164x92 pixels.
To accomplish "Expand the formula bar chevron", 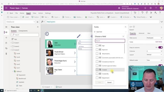I will tap(162, 22).
